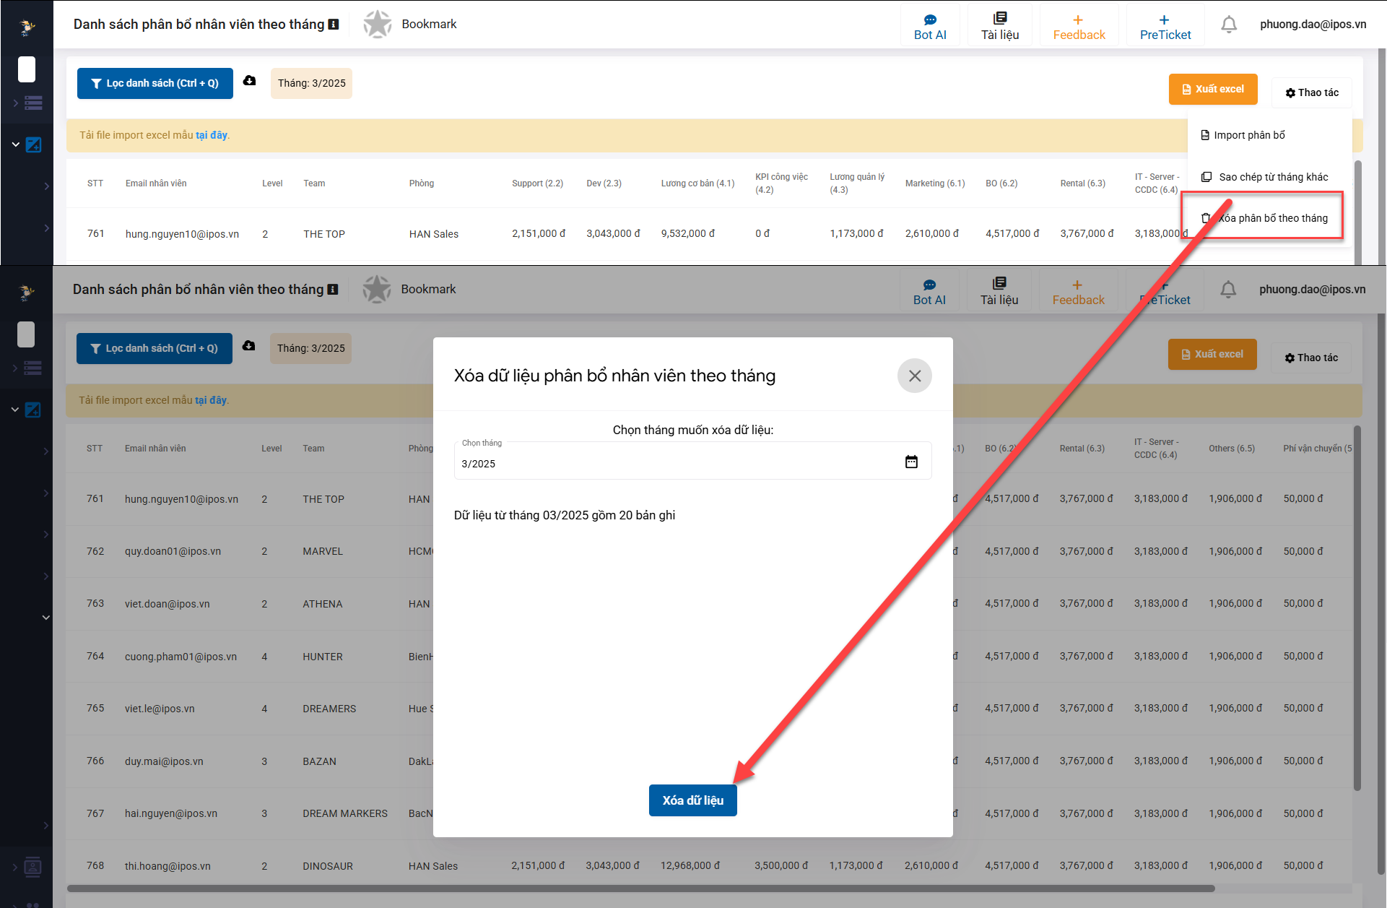Click the vertical scrollbar beside the dimmed table

(x=1357, y=608)
